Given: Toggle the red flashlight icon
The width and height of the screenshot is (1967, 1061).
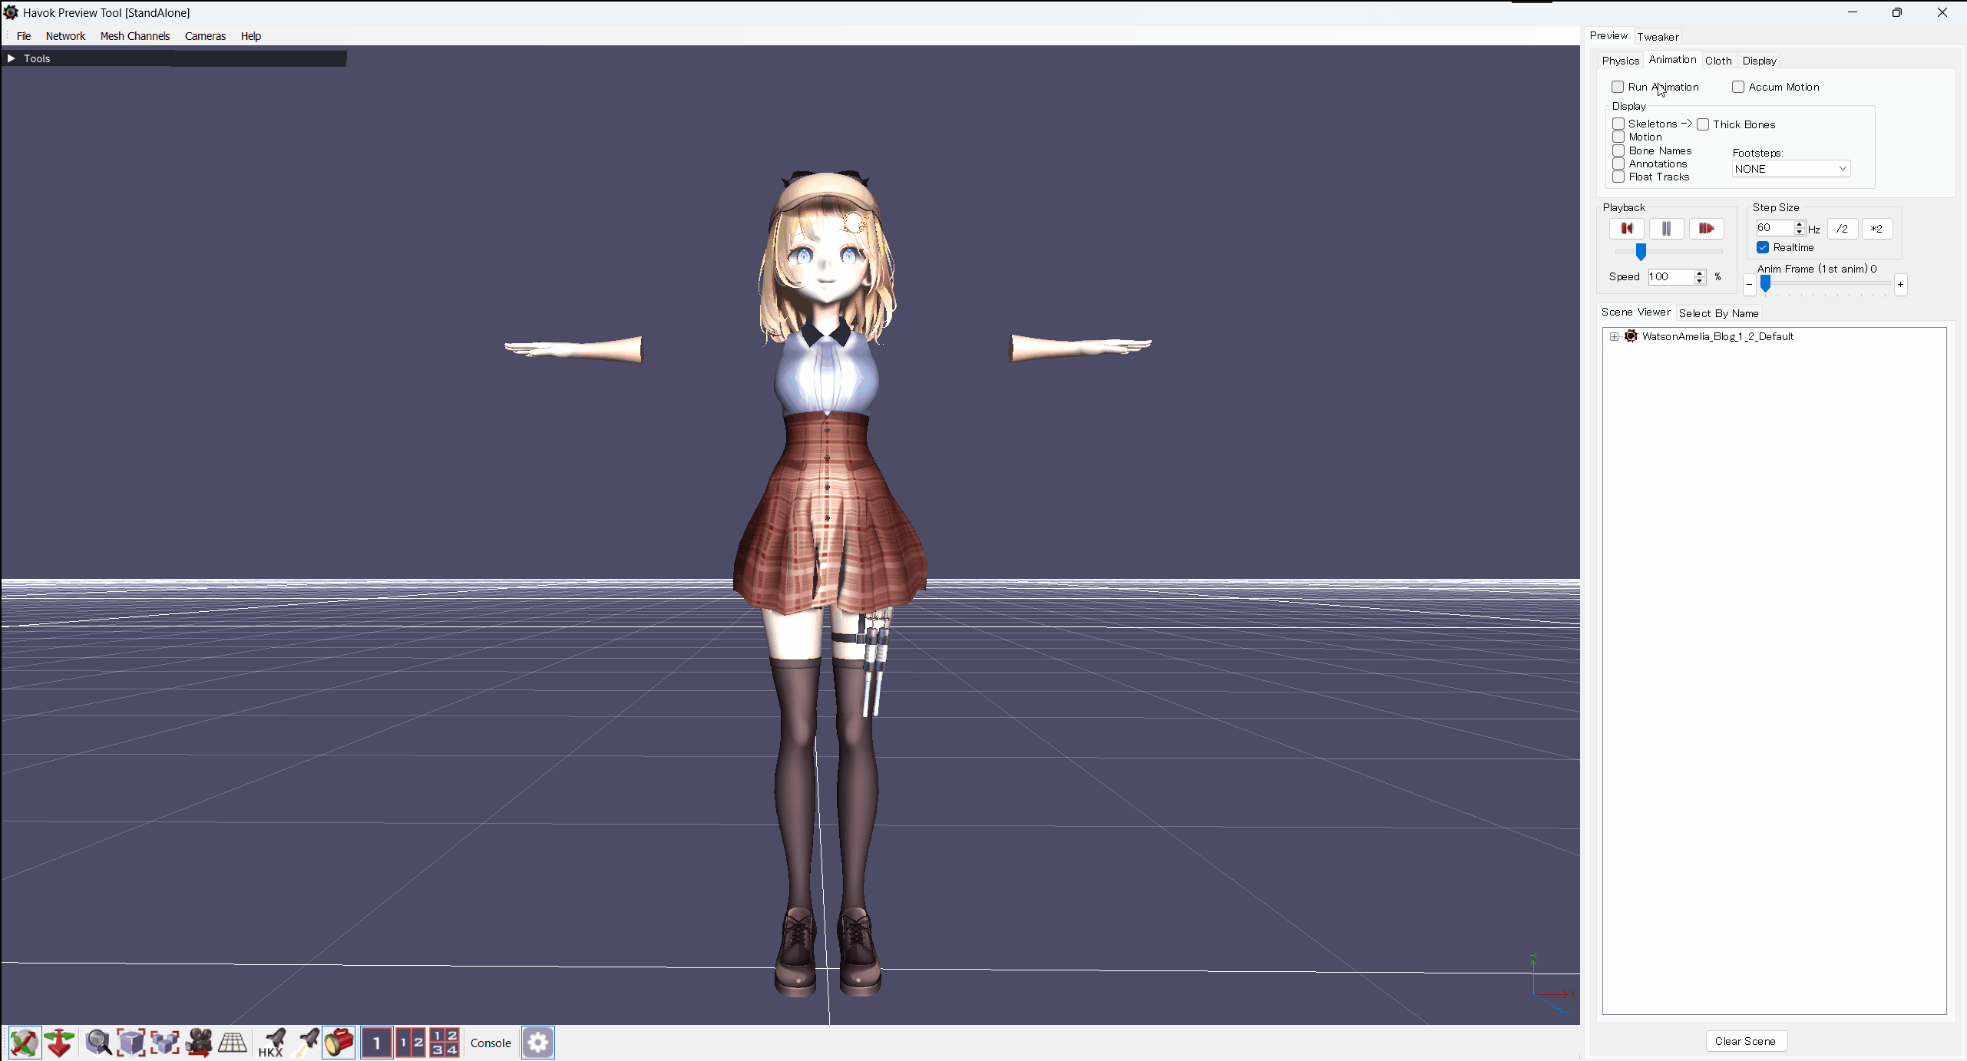Looking at the screenshot, I should 339,1043.
